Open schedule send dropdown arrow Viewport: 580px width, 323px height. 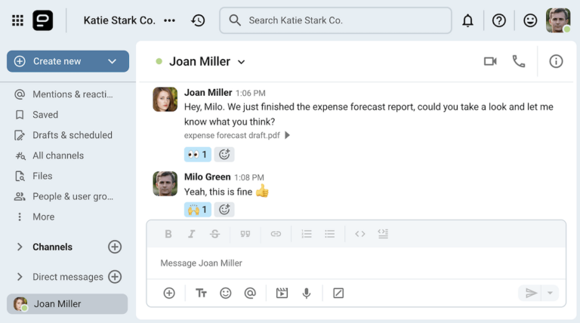coord(550,293)
